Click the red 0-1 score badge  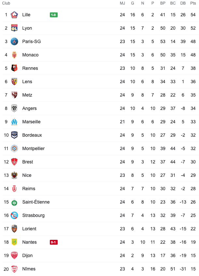click(x=54, y=242)
